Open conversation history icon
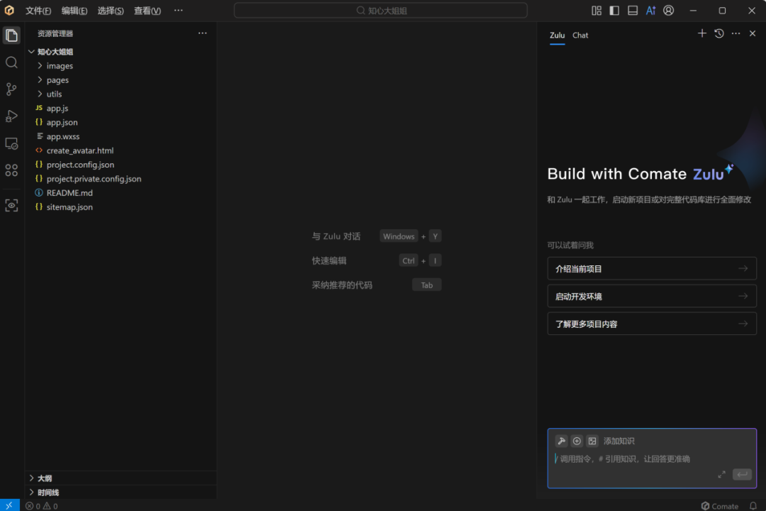The width and height of the screenshot is (766, 511). pyautogui.click(x=719, y=33)
